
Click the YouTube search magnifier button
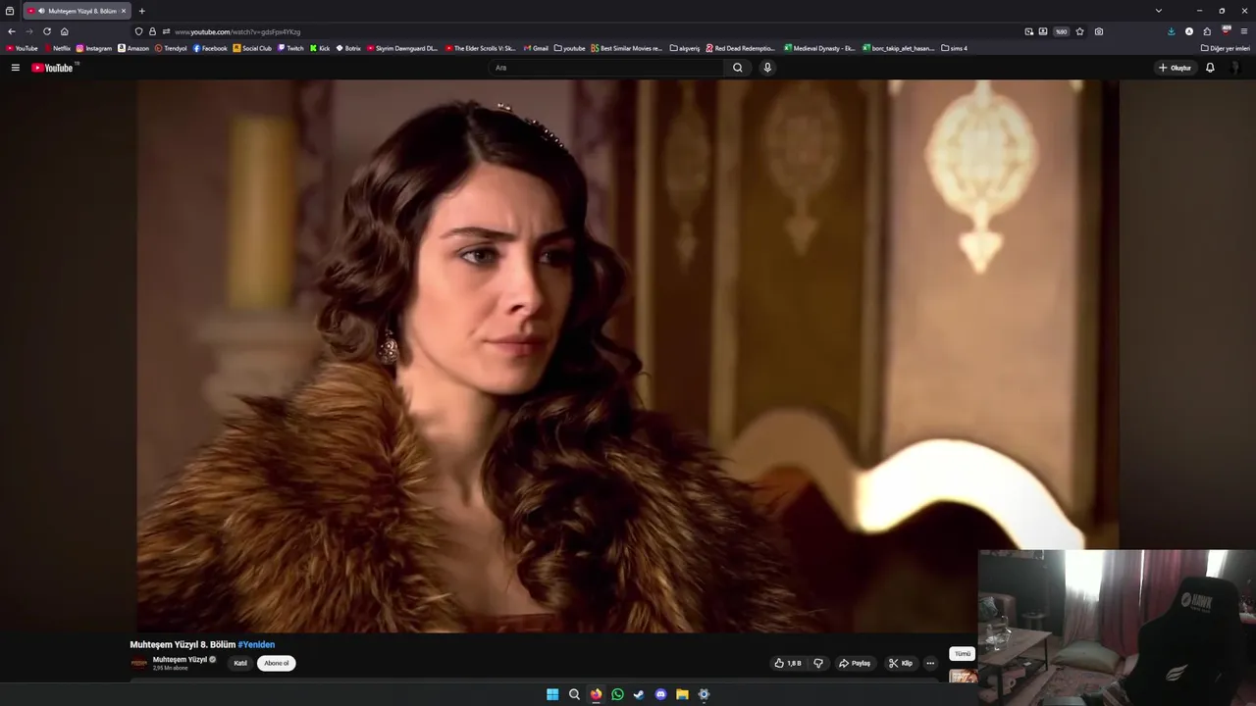[x=738, y=68]
